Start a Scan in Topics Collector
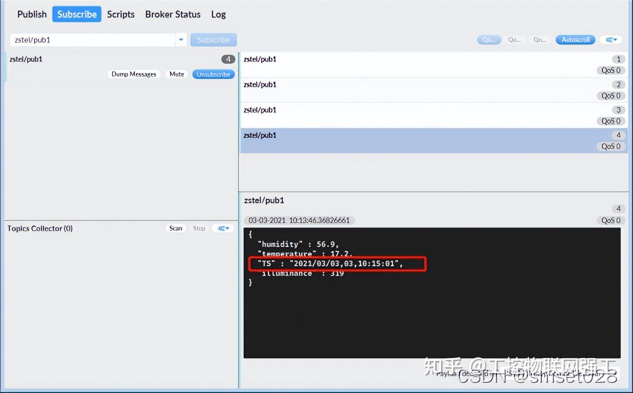633x393 pixels. point(175,228)
